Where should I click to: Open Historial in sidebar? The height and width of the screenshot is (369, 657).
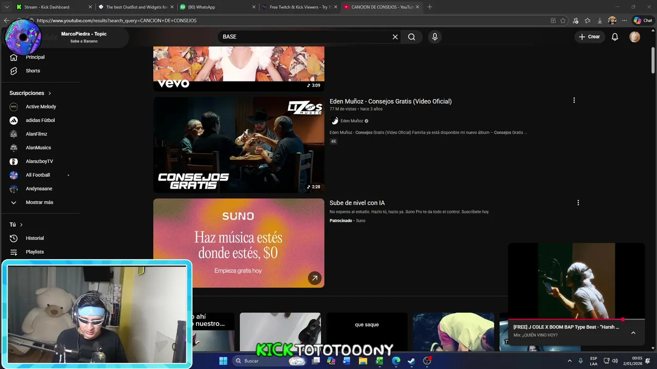[35, 238]
